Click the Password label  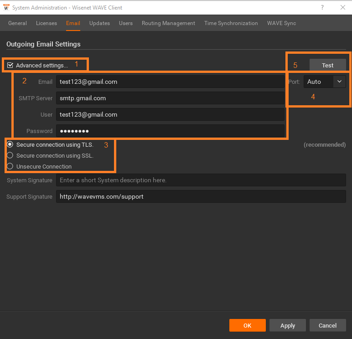(x=40, y=131)
